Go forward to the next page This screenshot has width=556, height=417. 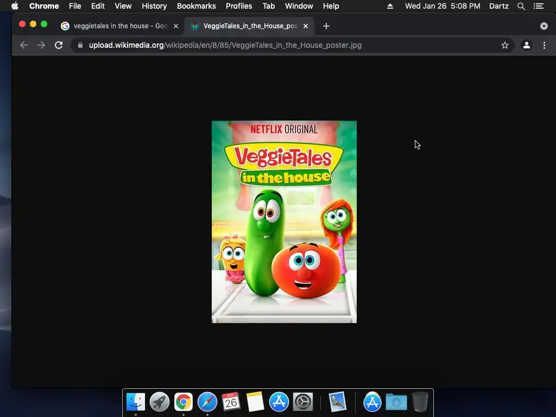(x=41, y=45)
